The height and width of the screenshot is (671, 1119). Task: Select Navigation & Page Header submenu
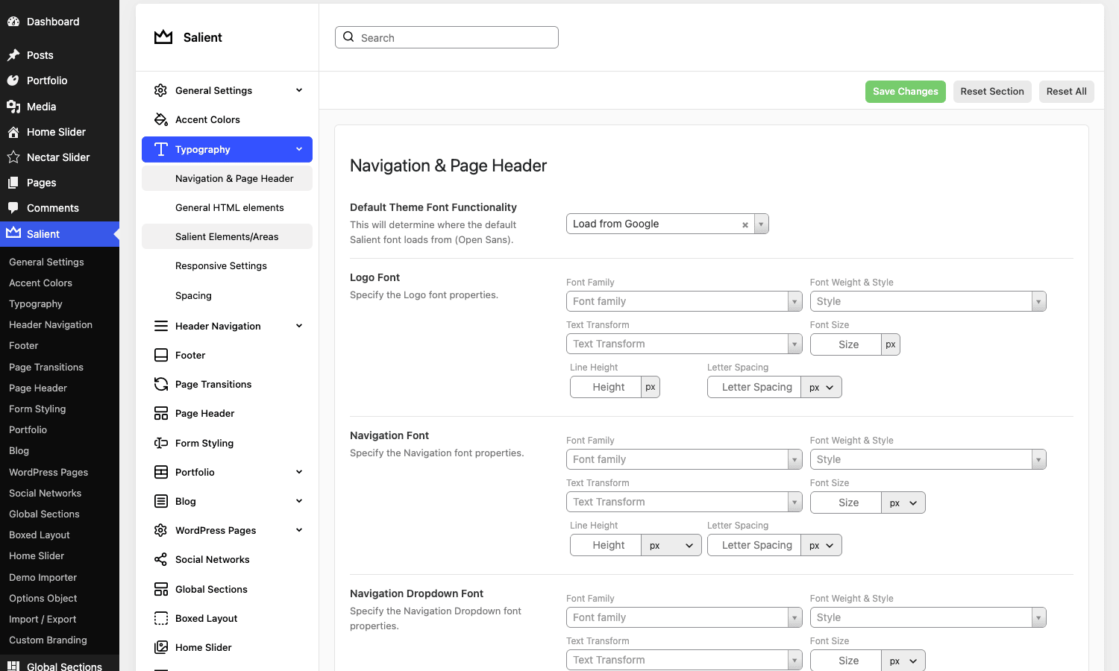point(227,178)
